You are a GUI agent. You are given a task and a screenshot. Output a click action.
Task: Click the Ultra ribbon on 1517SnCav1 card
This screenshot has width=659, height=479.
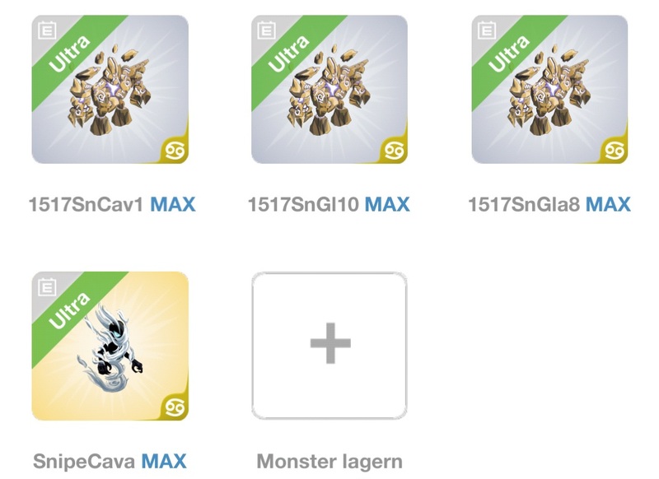[x=69, y=53]
